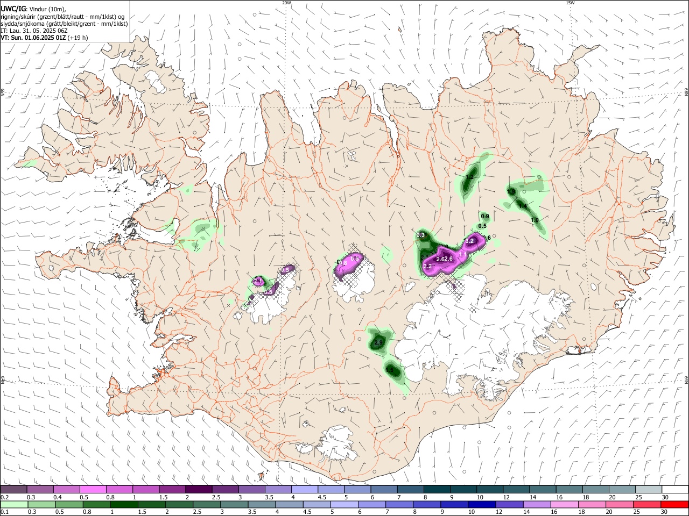
Task: Select the palest green rain swatch between 0.1 and 0.3
Action: (13, 505)
